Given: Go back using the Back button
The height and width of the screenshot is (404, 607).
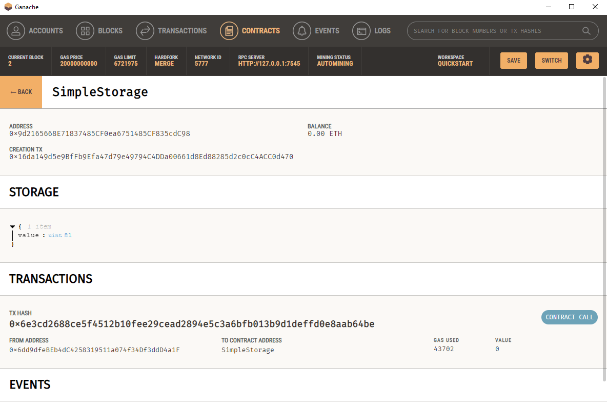Looking at the screenshot, I should click(x=21, y=92).
